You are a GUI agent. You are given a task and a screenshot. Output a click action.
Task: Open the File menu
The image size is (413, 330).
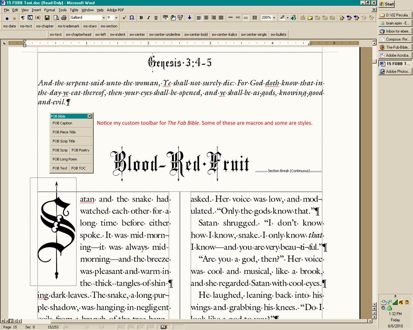tap(7, 10)
